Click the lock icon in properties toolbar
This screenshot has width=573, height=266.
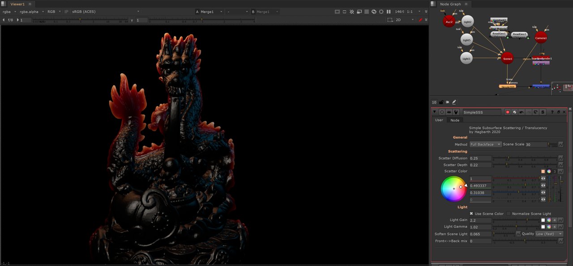[x=441, y=102]
